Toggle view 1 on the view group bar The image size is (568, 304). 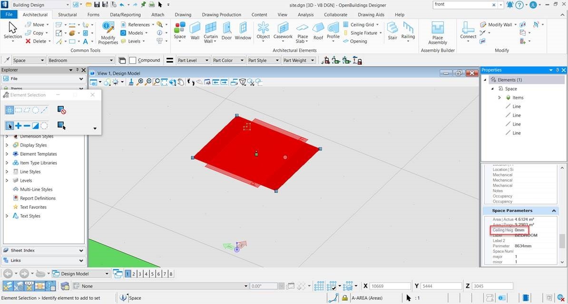click(127, 274)
